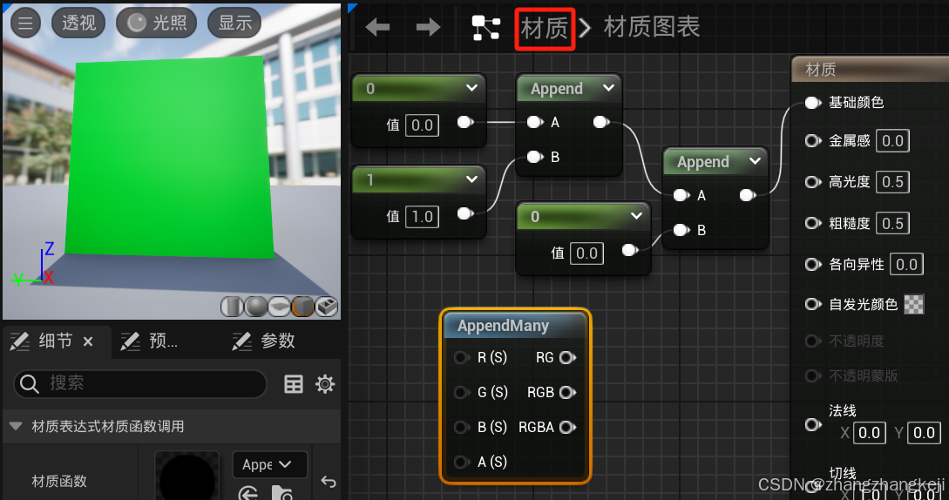Click output pin of constant 1 node
Screen dimensions: 949x500
click(465, 213)
